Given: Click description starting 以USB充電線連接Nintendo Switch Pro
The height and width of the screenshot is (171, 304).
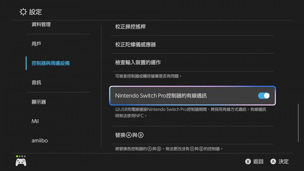Looking at the screenshot, I should [x=191, y=113].
